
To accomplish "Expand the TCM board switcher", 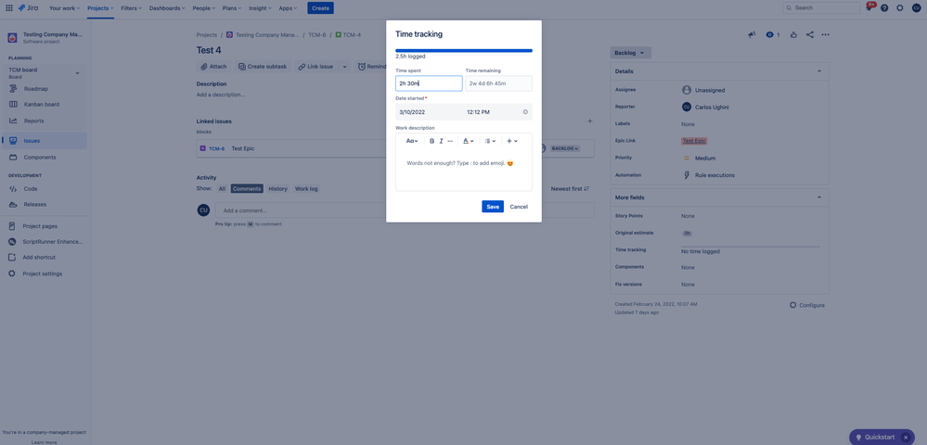I will pos(77,73).
